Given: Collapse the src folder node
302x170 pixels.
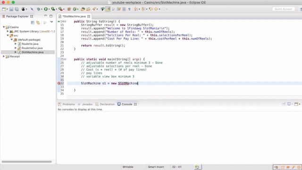Looking at the screenshot, I should pos(8,35).
